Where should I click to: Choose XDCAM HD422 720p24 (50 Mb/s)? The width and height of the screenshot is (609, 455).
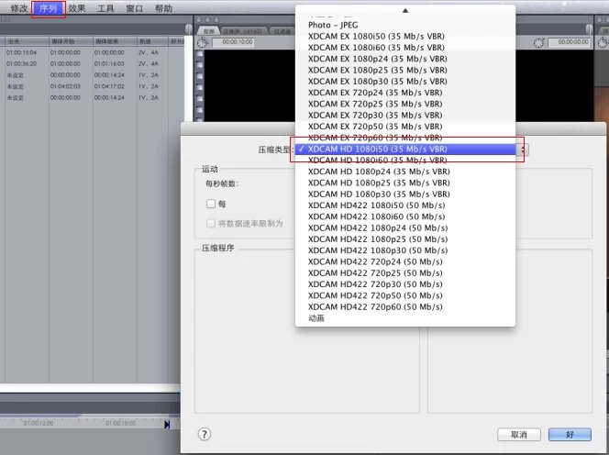click(x=405, y=261)
